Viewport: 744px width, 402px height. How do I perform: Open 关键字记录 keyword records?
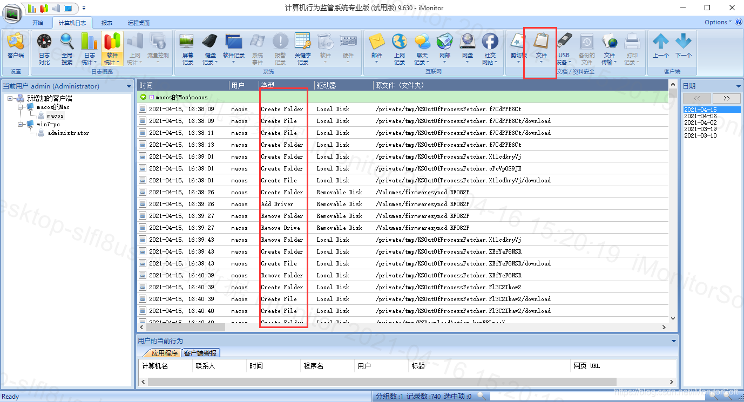tap(303, 49)
